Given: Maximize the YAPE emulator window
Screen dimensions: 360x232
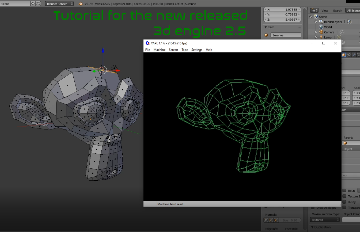Looking at the screenshot, I should point(324,43).
